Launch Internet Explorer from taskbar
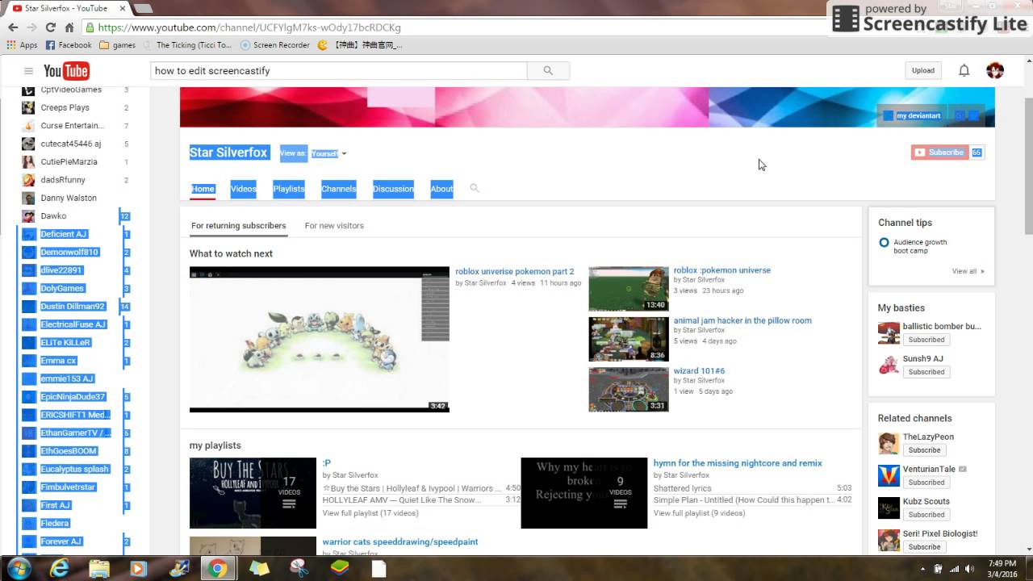 (x=59, y=568)
